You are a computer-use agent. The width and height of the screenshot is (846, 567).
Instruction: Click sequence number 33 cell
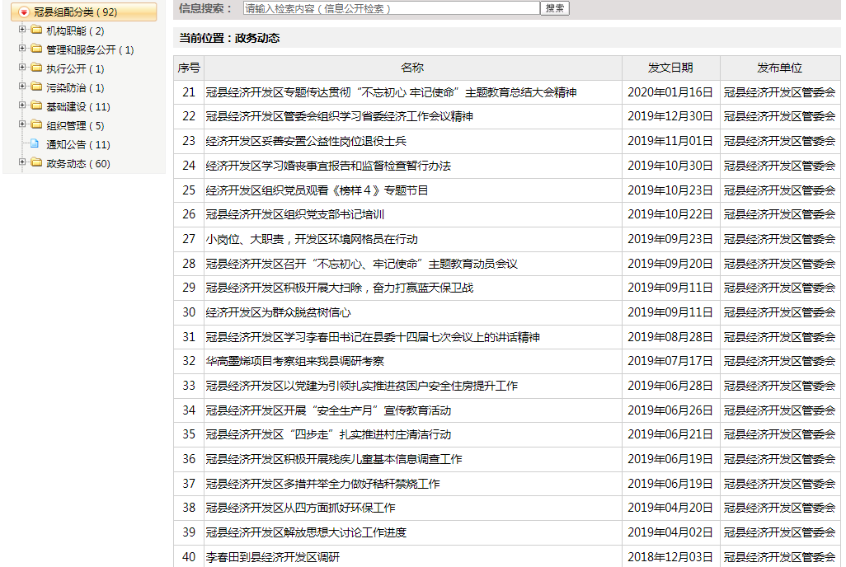click(188, 386)
